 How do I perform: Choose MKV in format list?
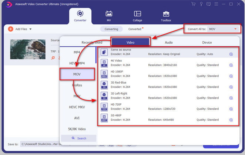pyautogui.click(x=77, y=96)
